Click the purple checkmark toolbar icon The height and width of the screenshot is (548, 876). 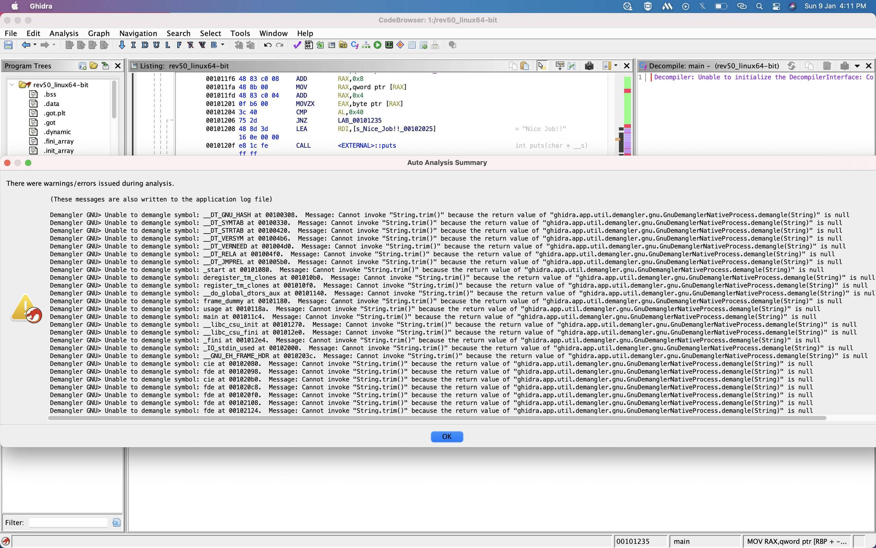[x=297, y=45]
